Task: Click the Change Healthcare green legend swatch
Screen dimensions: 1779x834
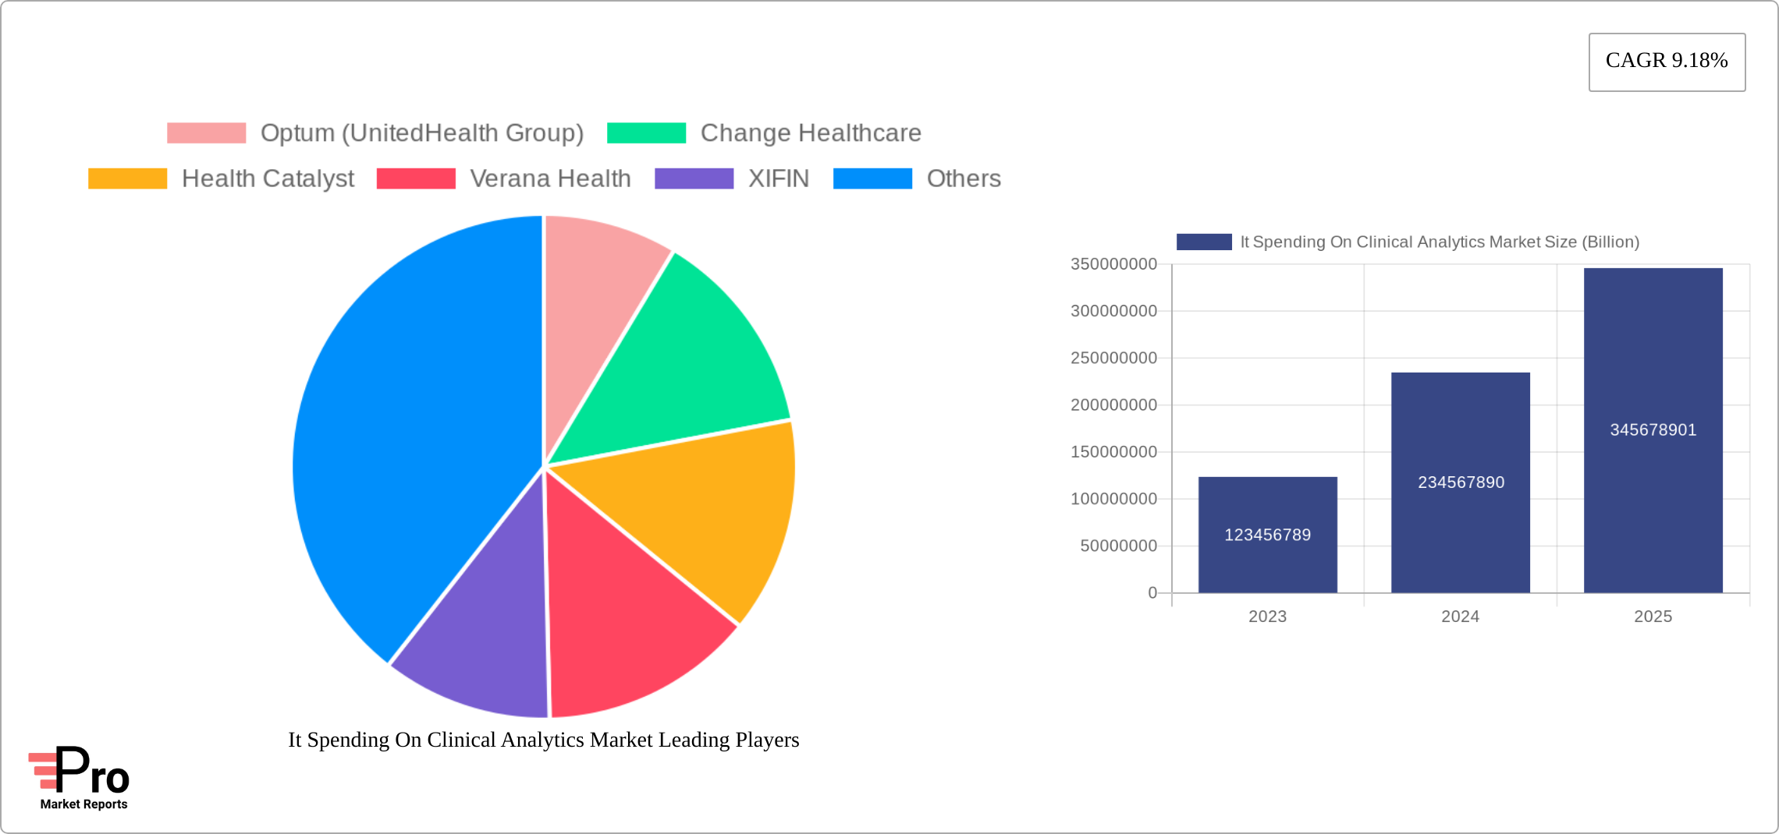Action: click(646, 133)
